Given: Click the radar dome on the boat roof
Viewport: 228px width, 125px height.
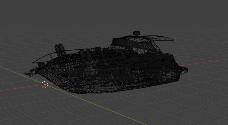Looking at the screenshot, I should pyautogui.click(x=137, y=33).
